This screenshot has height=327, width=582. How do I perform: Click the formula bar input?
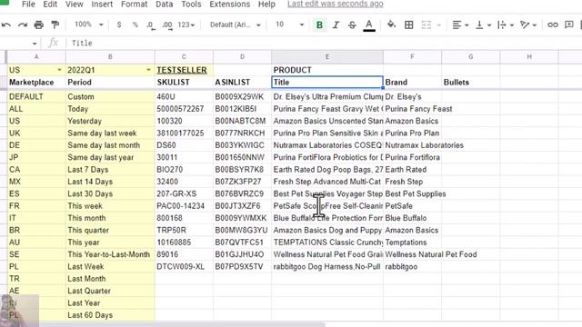(x=323, y=43)
